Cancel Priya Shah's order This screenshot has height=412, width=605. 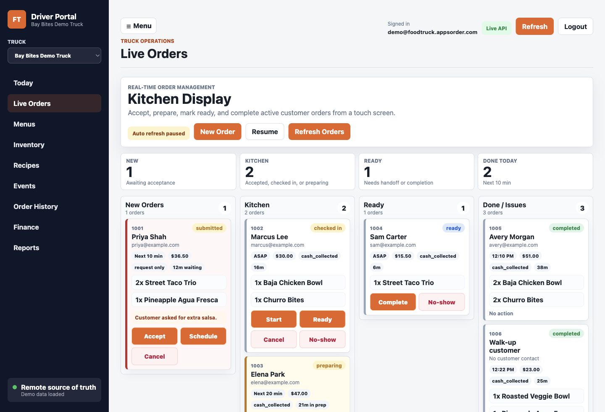155,357
